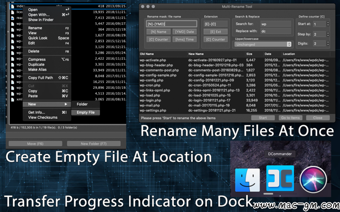Open the Upper/lowercase Unchanged dropdown
Viewport: 340px width, 212px height.
click(263, 44)
